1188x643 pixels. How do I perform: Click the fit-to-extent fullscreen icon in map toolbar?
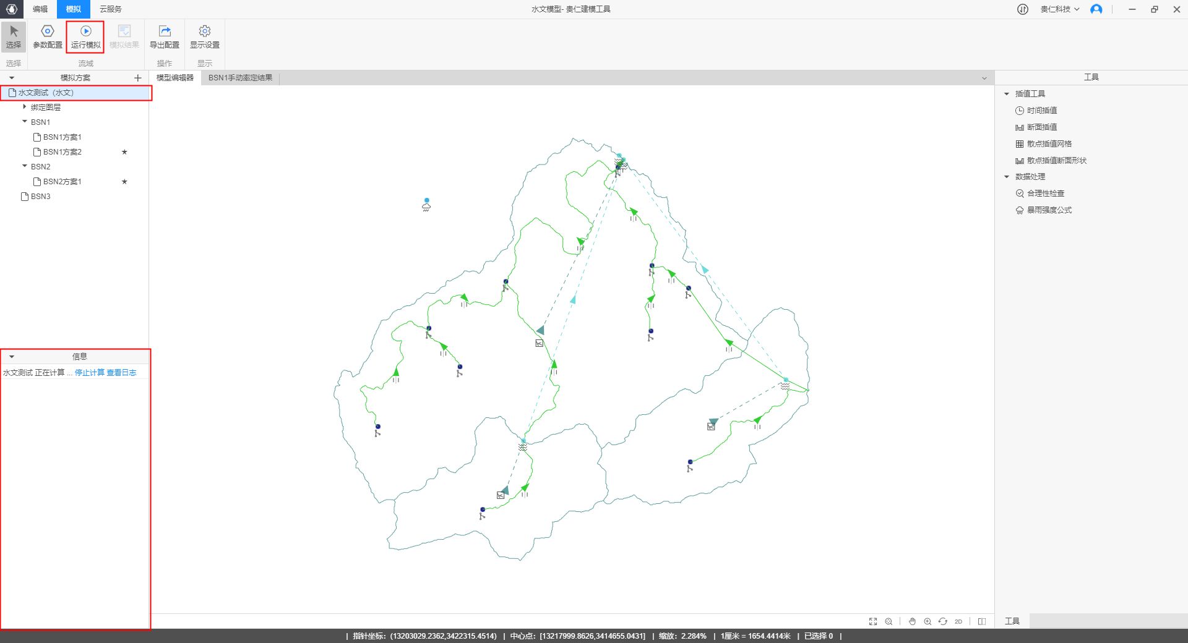click(873, 621)
